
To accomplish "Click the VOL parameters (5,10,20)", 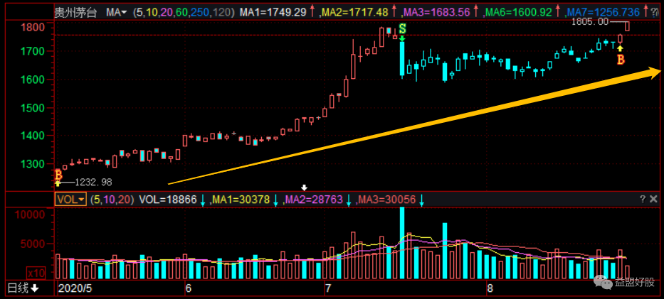I will [x=112, y=200].
